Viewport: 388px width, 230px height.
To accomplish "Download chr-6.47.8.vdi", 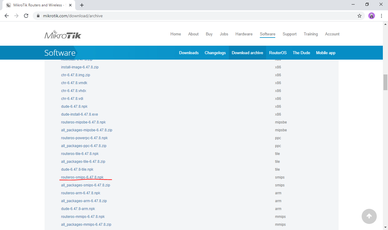I will coord(72,99).
